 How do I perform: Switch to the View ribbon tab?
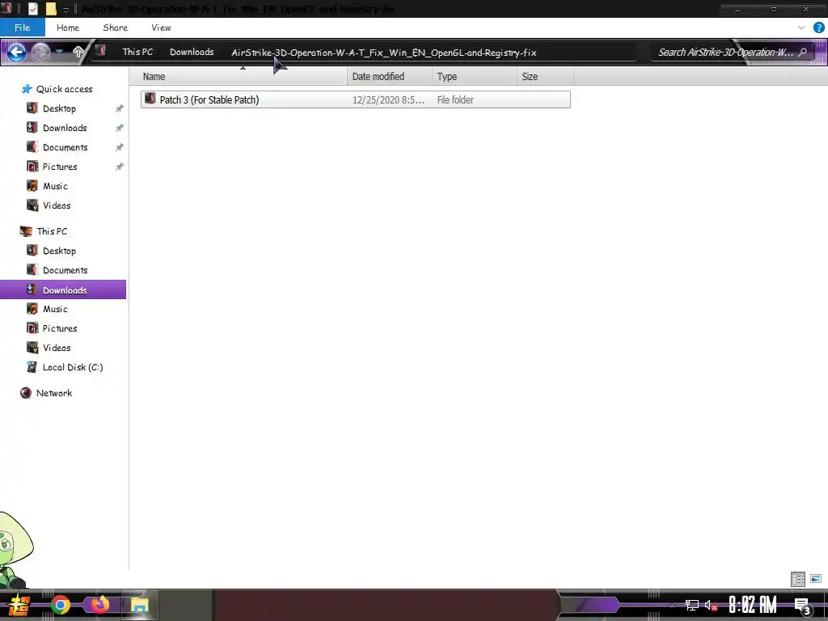161,27
